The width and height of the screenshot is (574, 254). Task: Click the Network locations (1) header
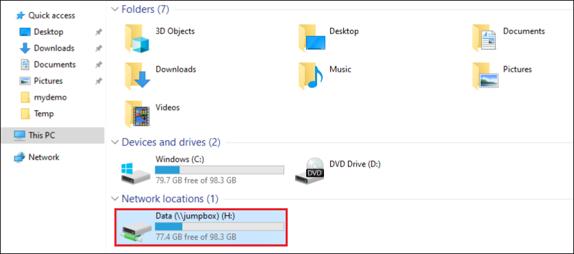point(170,199)
